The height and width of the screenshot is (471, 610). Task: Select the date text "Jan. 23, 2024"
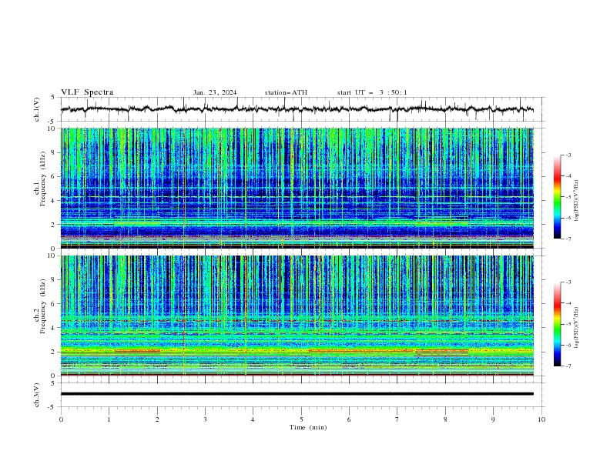tap(215, 92)
